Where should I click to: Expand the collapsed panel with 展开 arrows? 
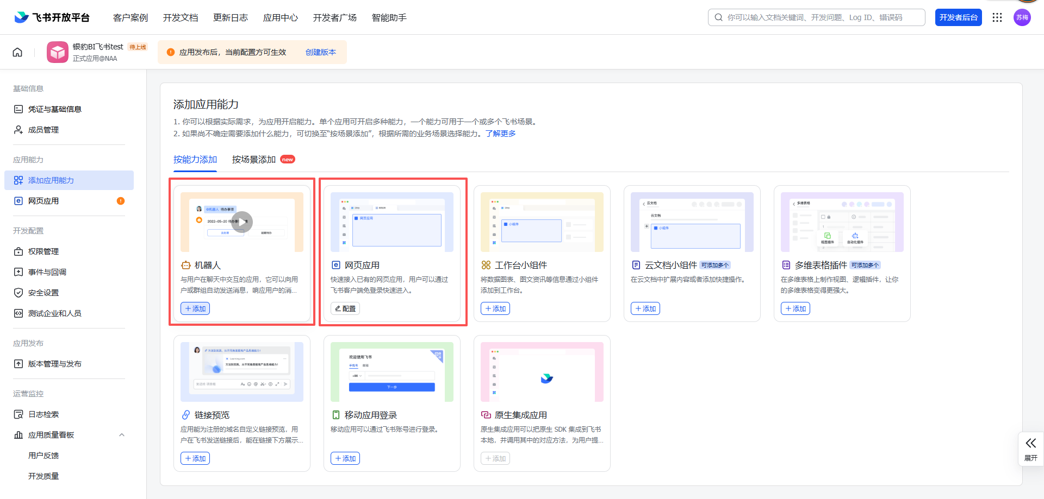click(x=1030, y=449)
